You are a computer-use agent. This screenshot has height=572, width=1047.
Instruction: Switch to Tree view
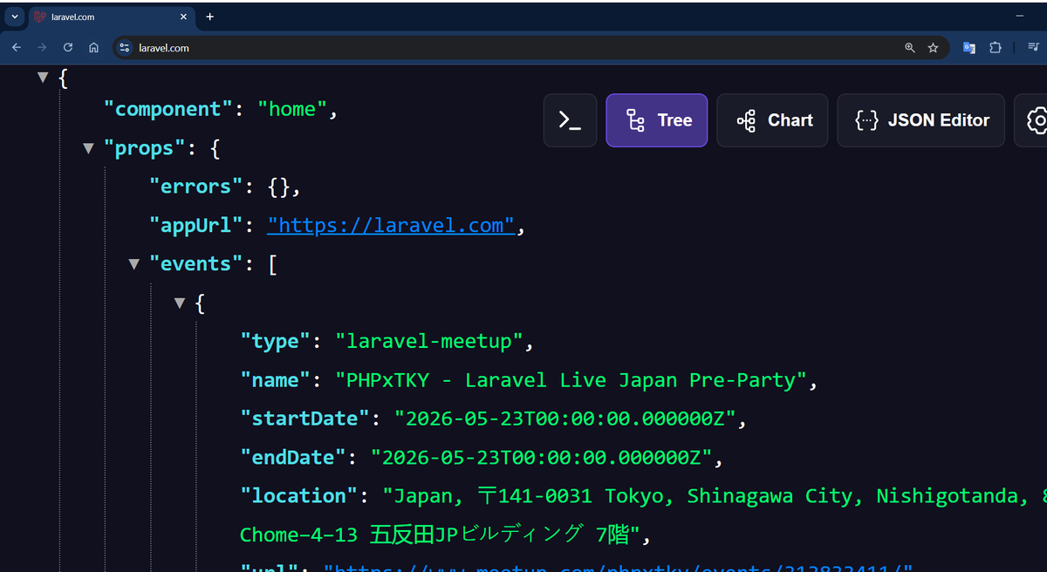[657, 120]
